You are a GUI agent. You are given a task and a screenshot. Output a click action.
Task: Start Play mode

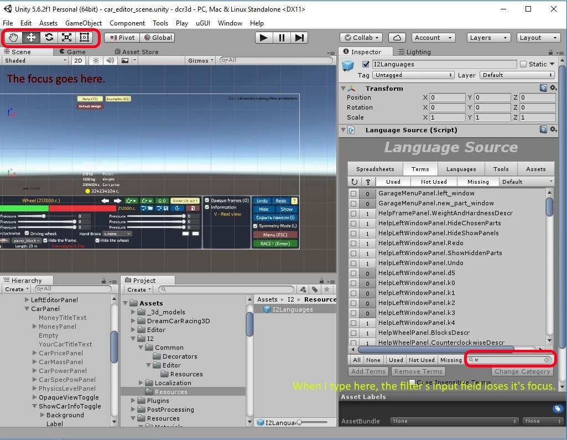tap(264, 38)
